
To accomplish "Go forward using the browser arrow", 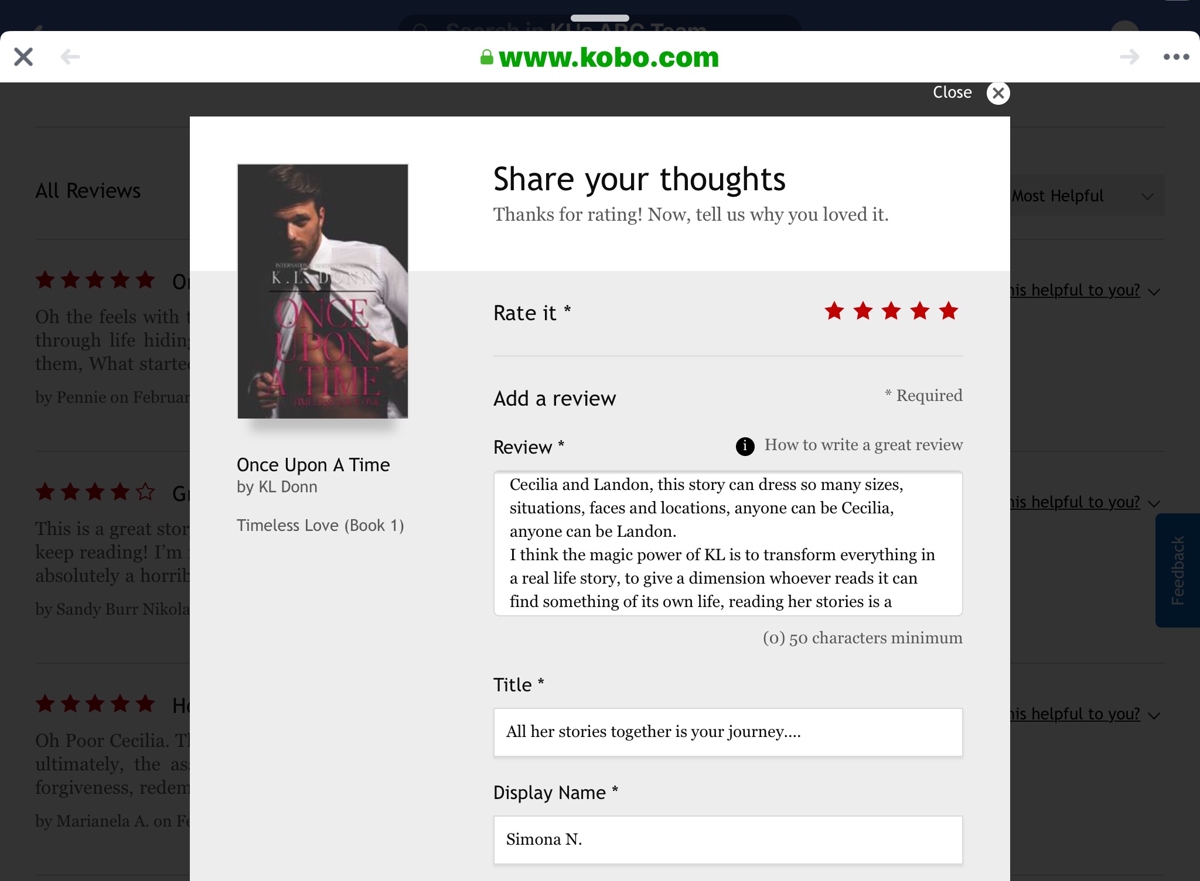I will 1129,57.
